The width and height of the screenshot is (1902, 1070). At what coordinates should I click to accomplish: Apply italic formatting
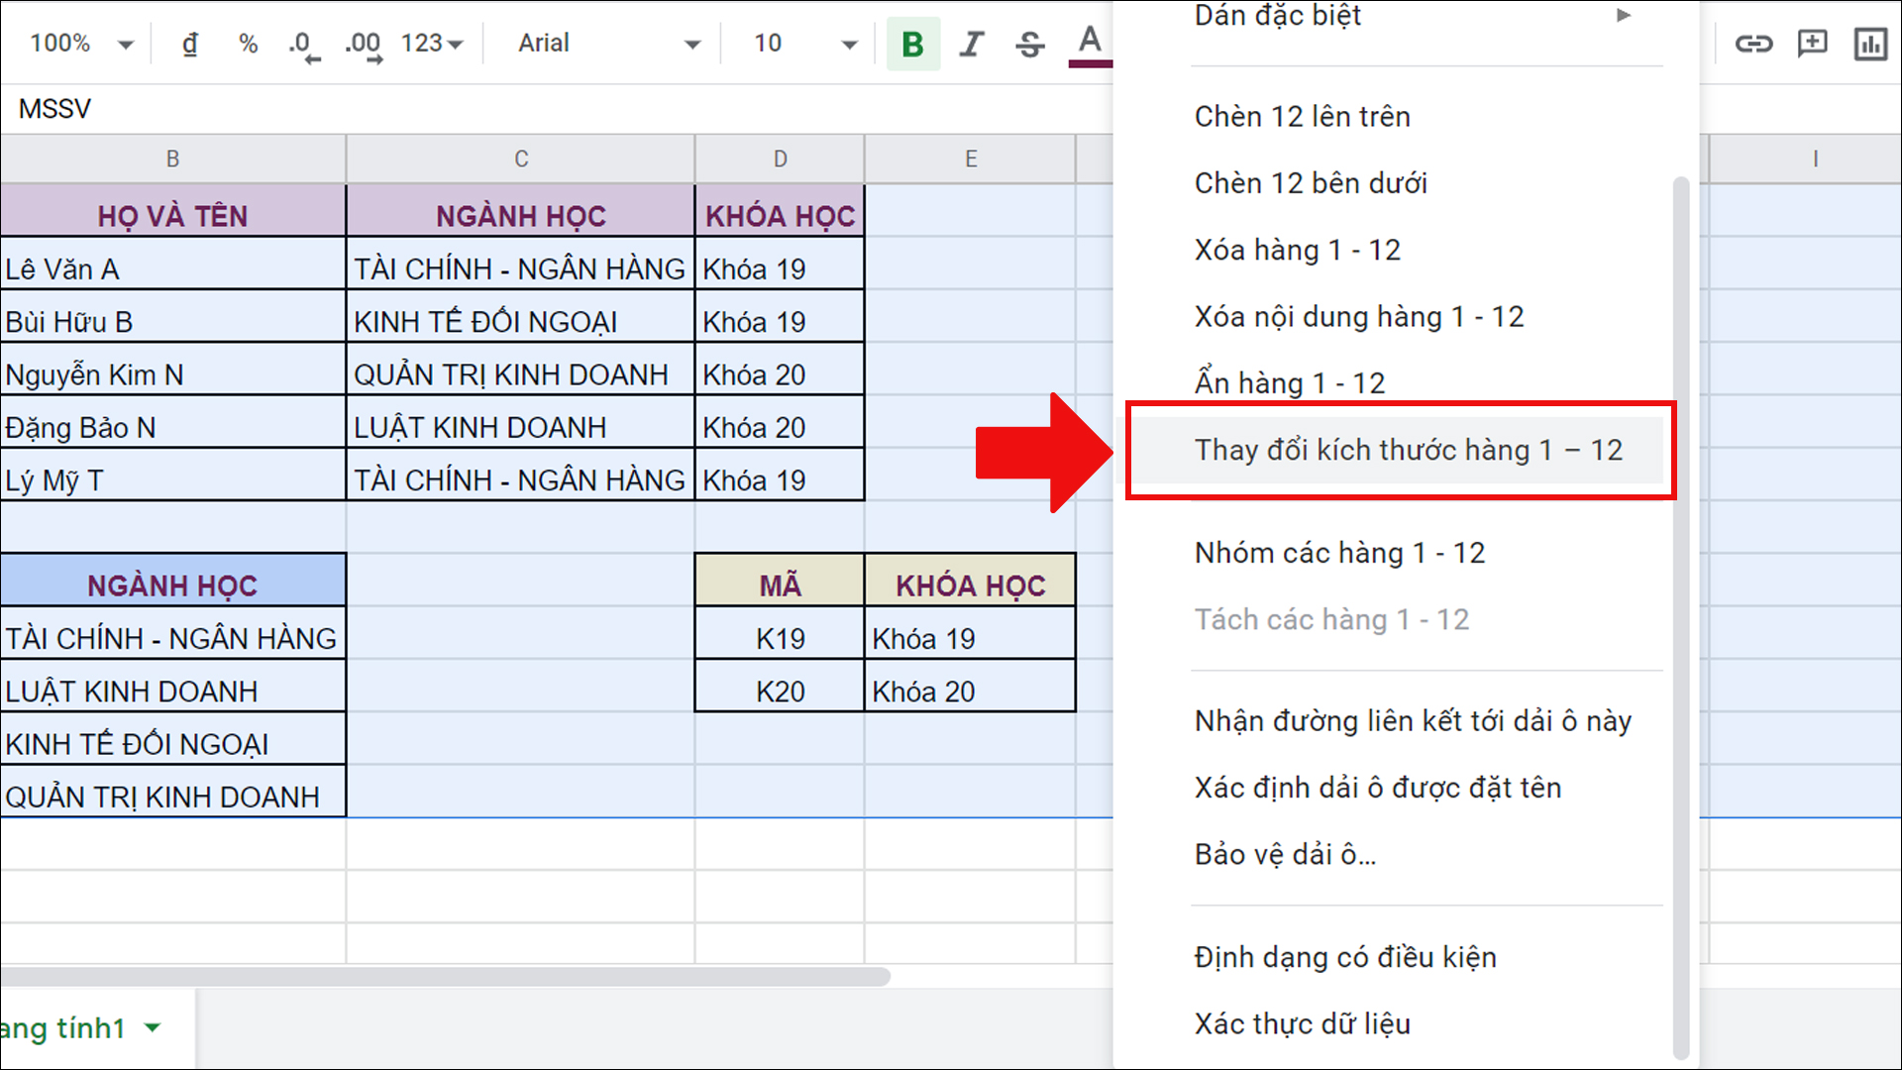[971, 44]
